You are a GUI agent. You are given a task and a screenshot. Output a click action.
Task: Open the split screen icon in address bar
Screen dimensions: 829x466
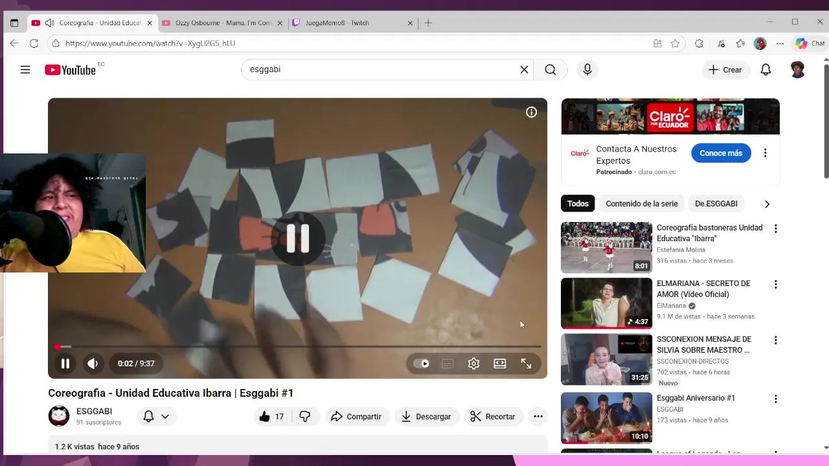pos(657,43)
